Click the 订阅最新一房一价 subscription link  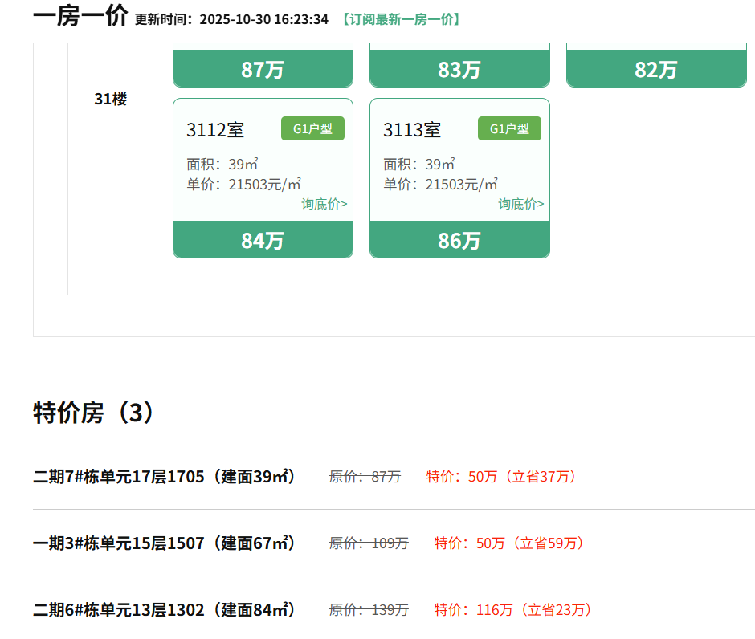tap(399, 19)
